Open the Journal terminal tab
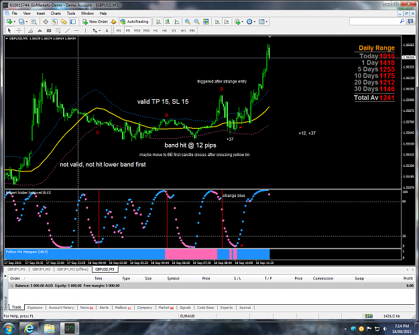The width and height of the screenshot is (419, 335). pos(245,308)
